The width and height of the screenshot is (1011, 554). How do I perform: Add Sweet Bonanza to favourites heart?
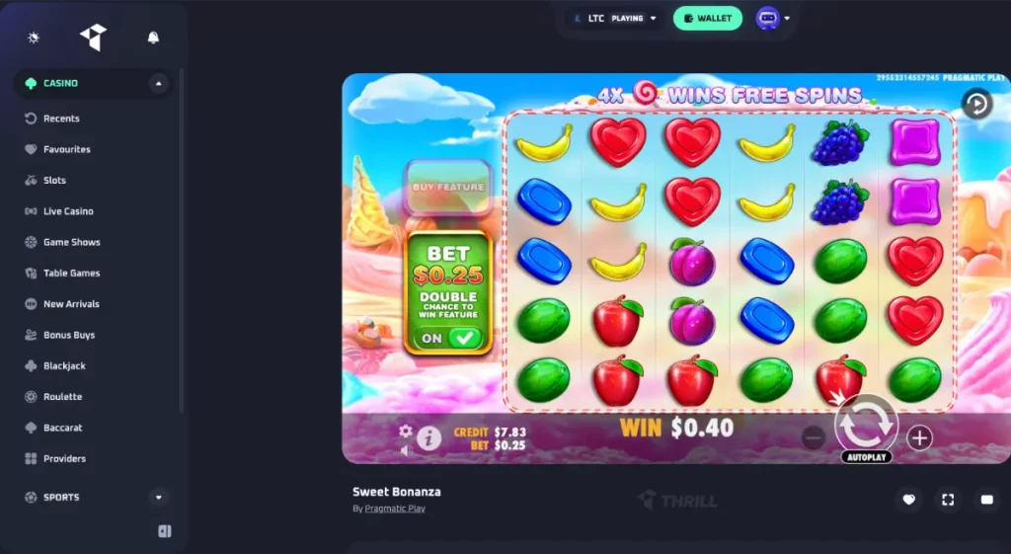click(x=909, y=499)
